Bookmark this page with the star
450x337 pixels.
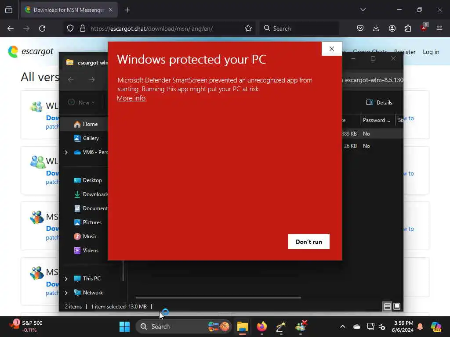click(x=248, y=29)
